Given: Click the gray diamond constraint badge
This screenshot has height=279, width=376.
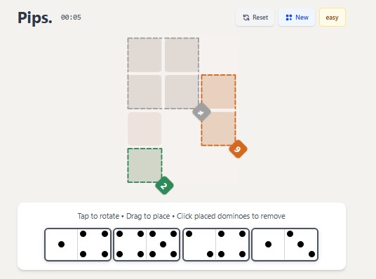Looking at the screenshot, I should pyautogui.click(x=201, y=112).
